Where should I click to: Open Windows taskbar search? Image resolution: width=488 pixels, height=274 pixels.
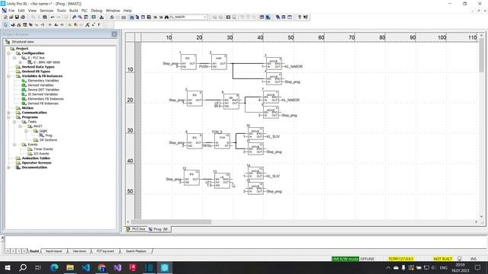tap(23, 267)
